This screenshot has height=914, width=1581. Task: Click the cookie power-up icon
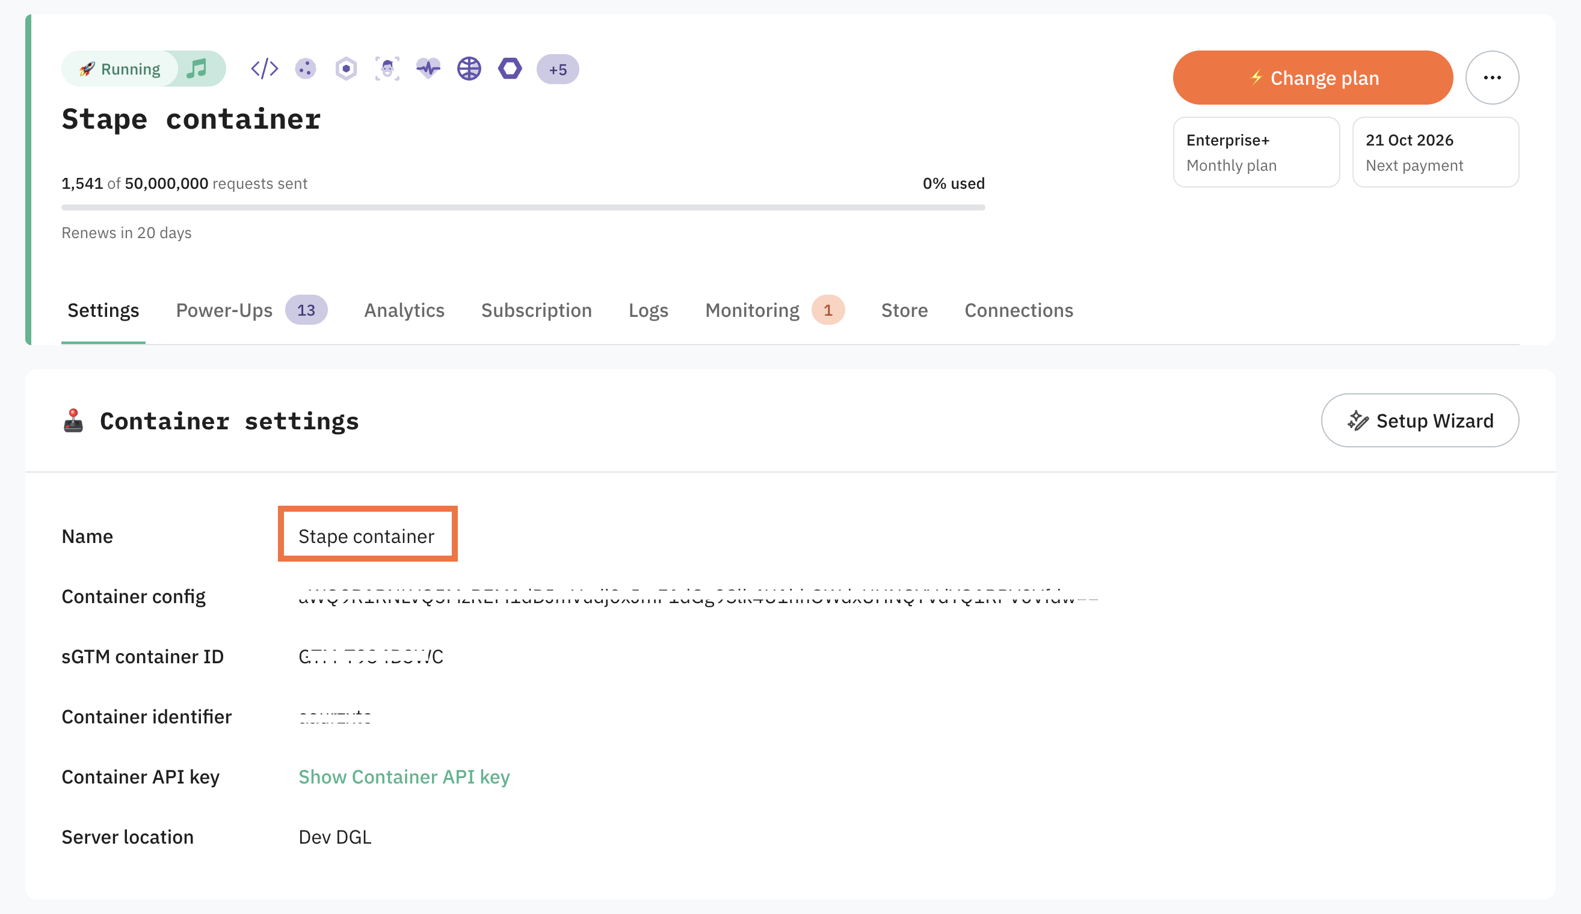[306, 69]
